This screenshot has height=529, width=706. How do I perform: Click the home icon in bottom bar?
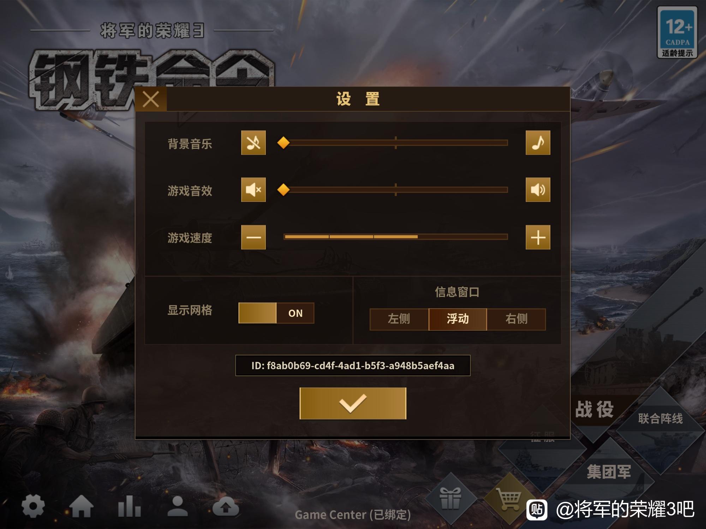pyautogui.click(x=82, y=506)
